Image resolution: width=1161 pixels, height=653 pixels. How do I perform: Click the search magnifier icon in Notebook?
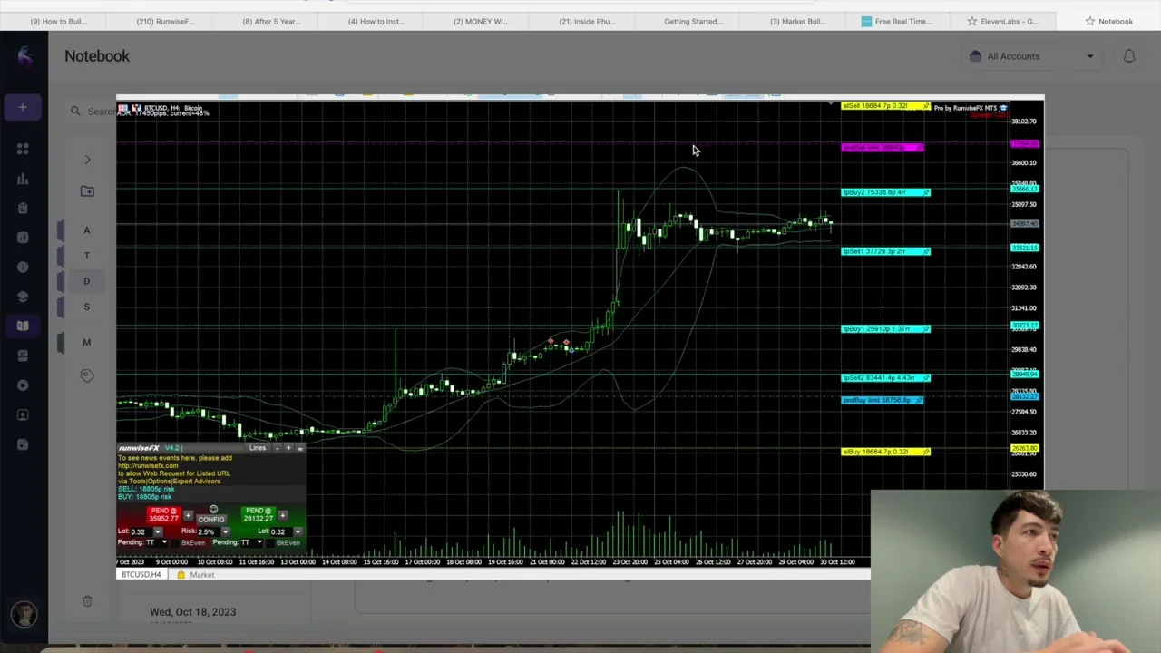click(x=75, y=111)
